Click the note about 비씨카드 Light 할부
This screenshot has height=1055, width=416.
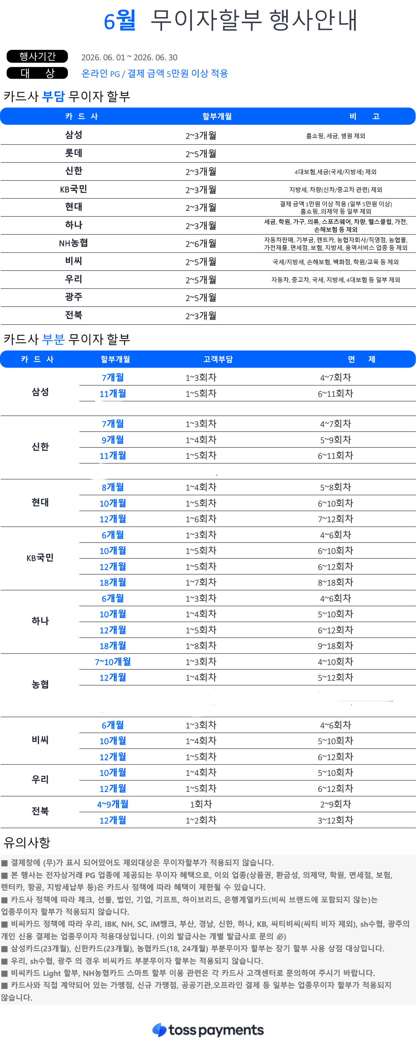coord(188,973)
